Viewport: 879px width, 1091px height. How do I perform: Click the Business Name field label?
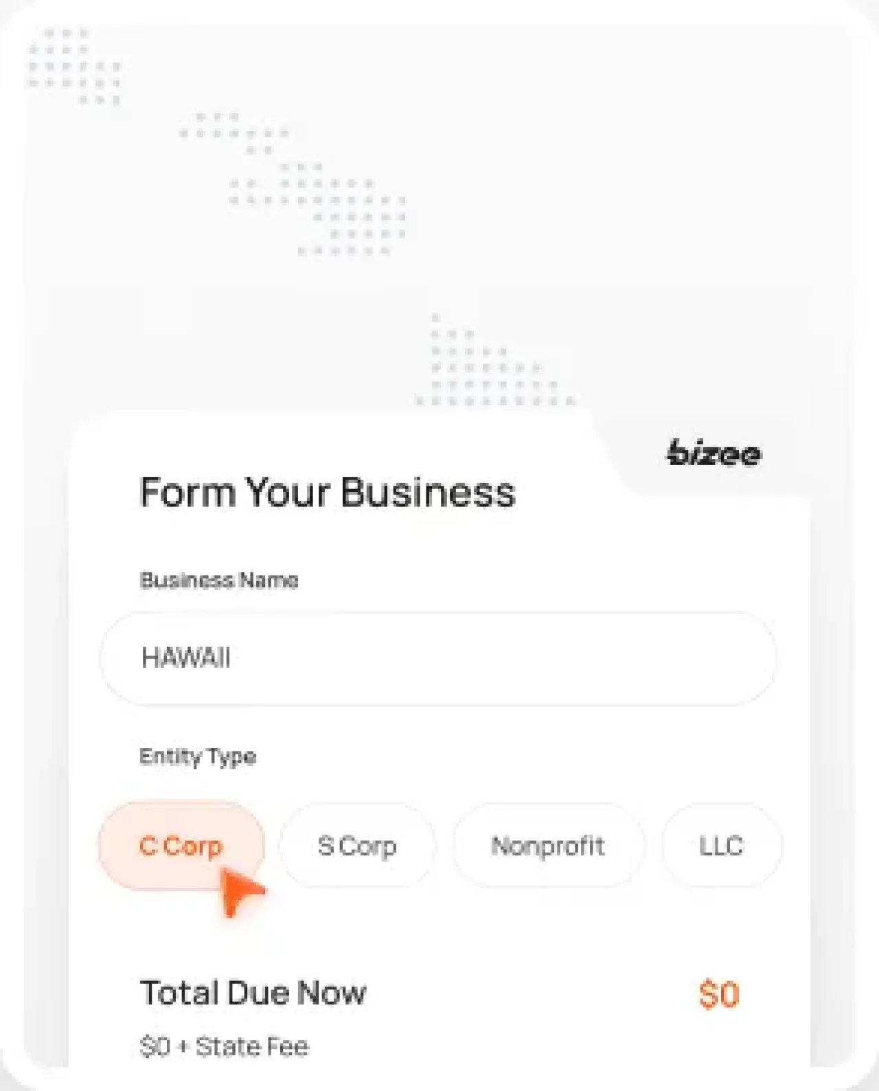[218, 581]
